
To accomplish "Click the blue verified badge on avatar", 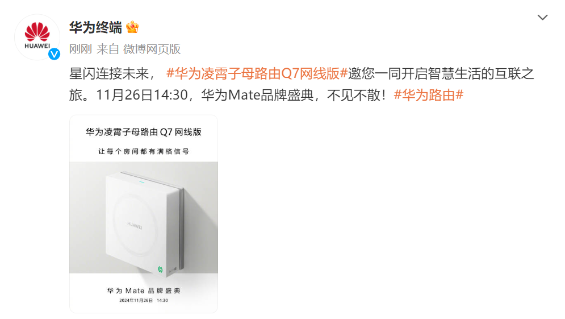I will [x=54, y=54].
